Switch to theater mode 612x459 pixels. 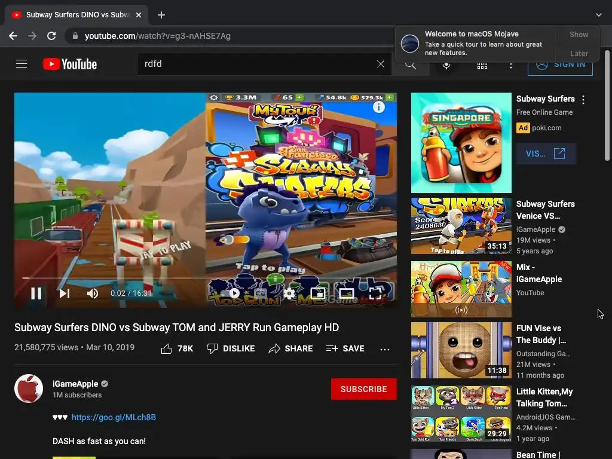pos(347,293)
